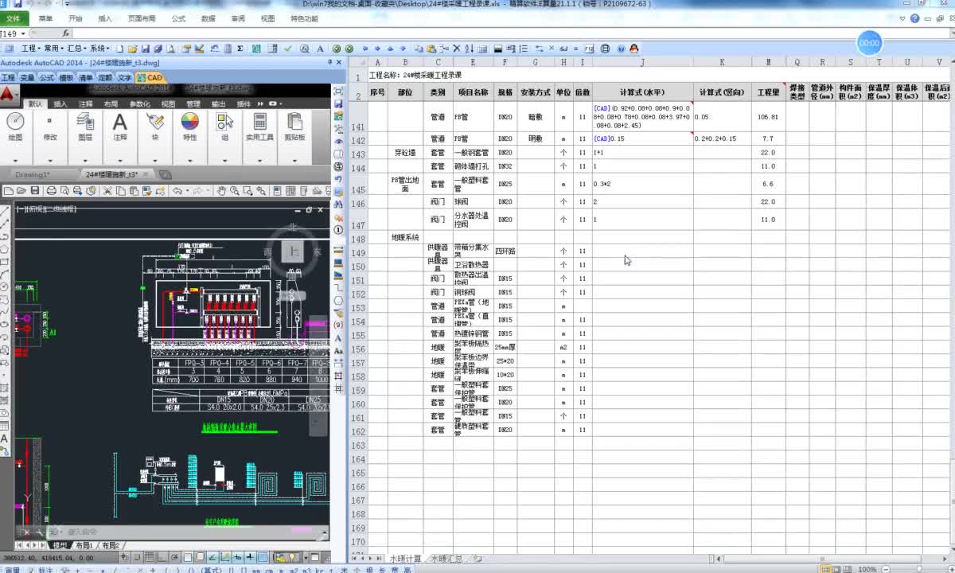Viewport: 955px width, 573px height.
Task: Open the 实用工具 utilities calculator panel
Action: click(x=259, y=127)
